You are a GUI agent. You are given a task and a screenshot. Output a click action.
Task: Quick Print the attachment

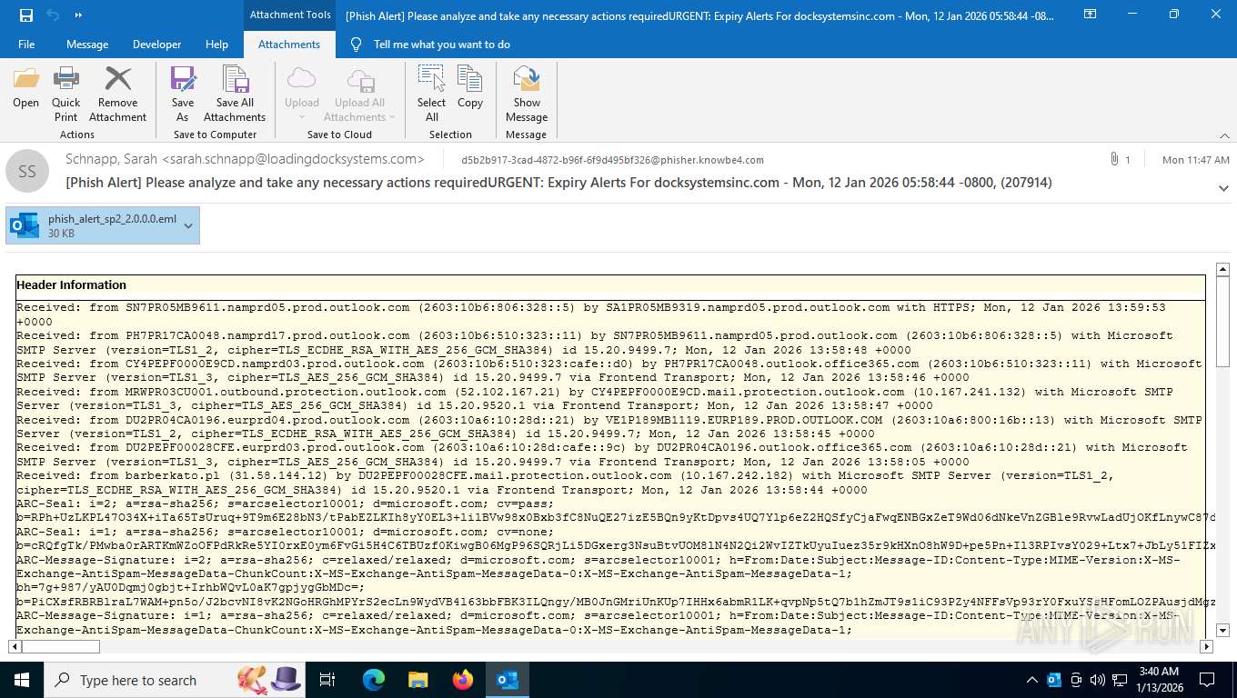click(x=65, y=94)
